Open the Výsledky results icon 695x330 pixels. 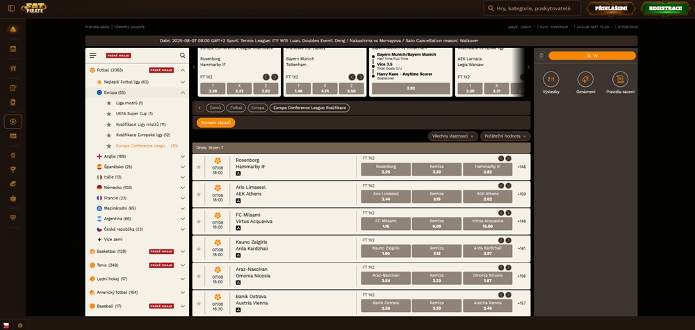click(x=551, y=79)
